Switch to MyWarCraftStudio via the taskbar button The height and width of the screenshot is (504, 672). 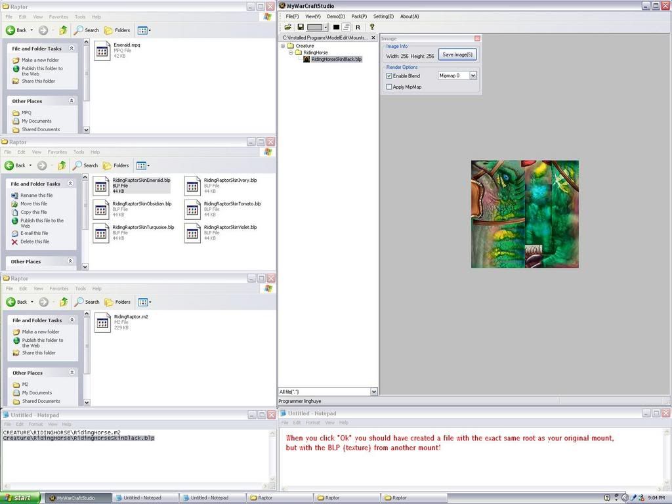pyautogui.click(x=77, y=498)
